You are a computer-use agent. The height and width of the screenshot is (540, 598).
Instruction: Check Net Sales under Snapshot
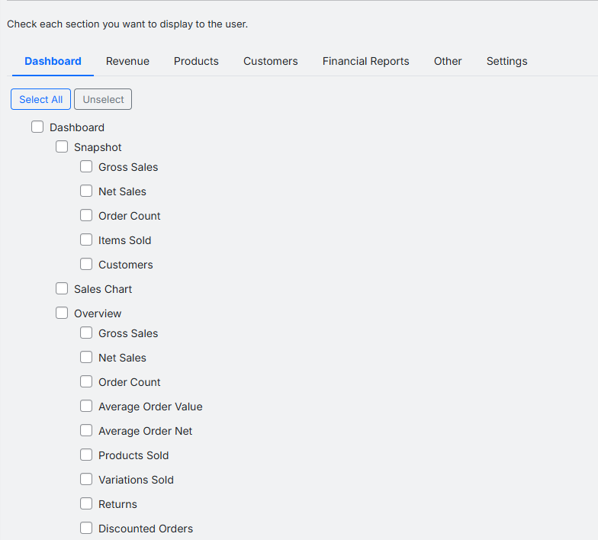pyautogui.click(x=86, y=191)
